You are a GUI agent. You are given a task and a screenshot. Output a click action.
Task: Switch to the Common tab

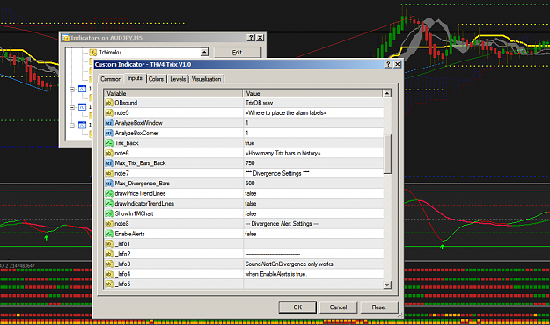111,79
